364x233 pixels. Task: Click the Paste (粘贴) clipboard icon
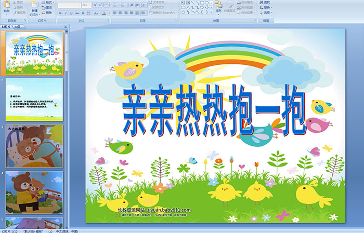(7, 4)
